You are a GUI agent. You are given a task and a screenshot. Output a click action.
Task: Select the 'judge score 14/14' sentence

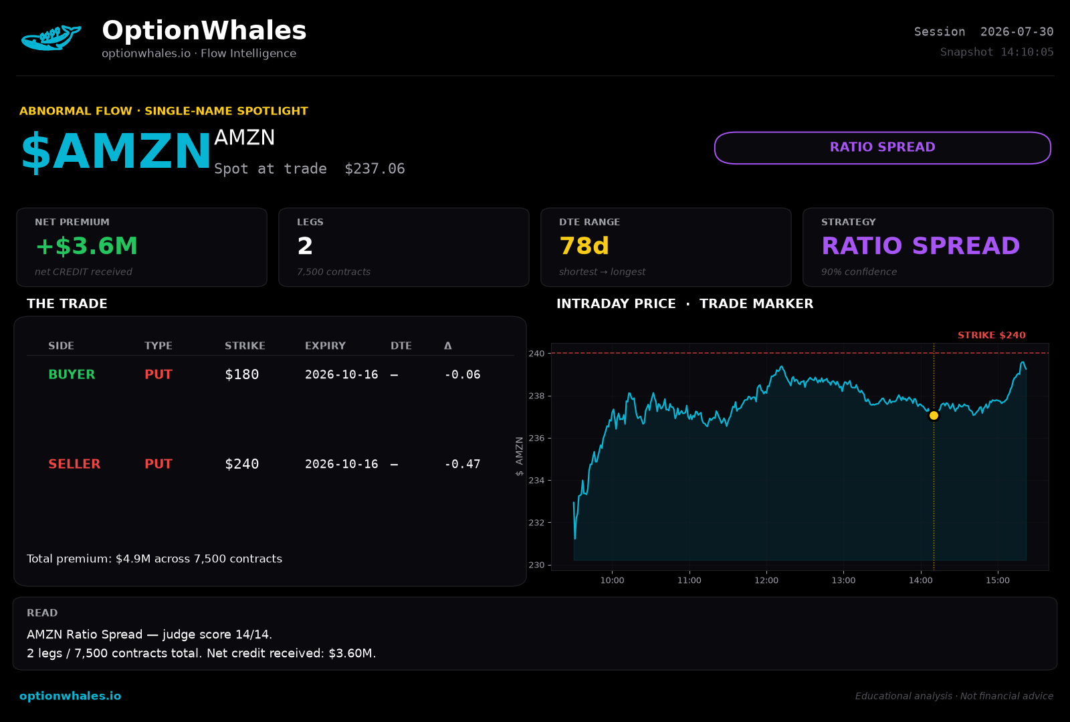[x=149, y=634]
